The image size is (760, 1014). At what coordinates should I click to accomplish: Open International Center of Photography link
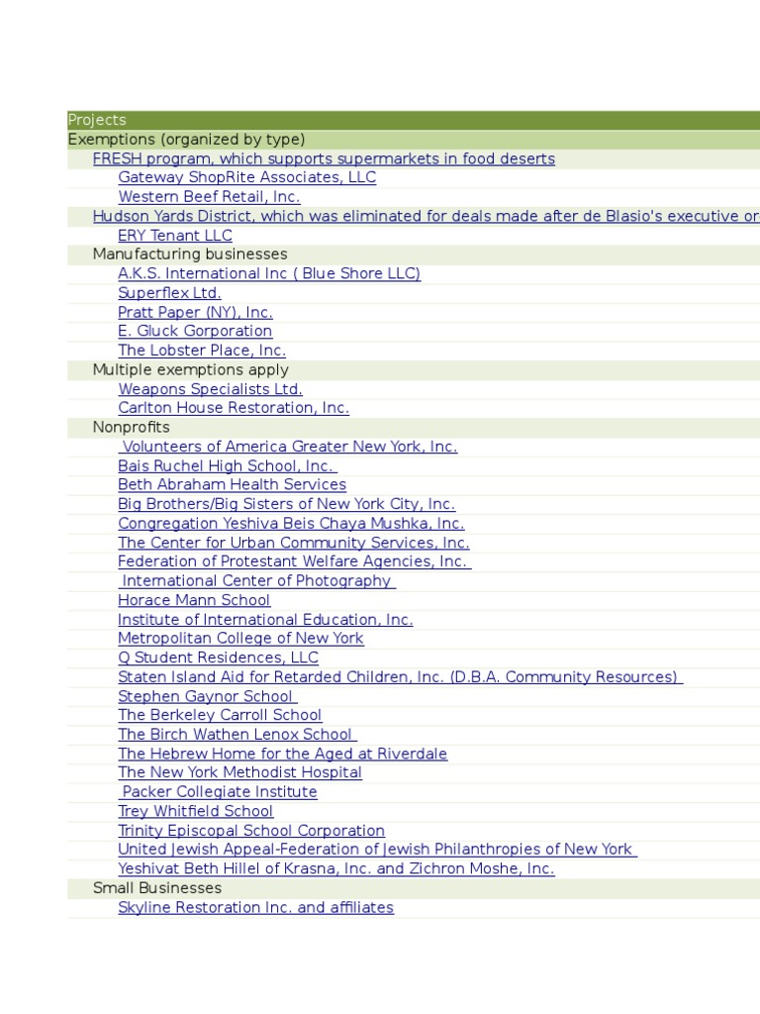pyautogui.click(x=256, y=582)
